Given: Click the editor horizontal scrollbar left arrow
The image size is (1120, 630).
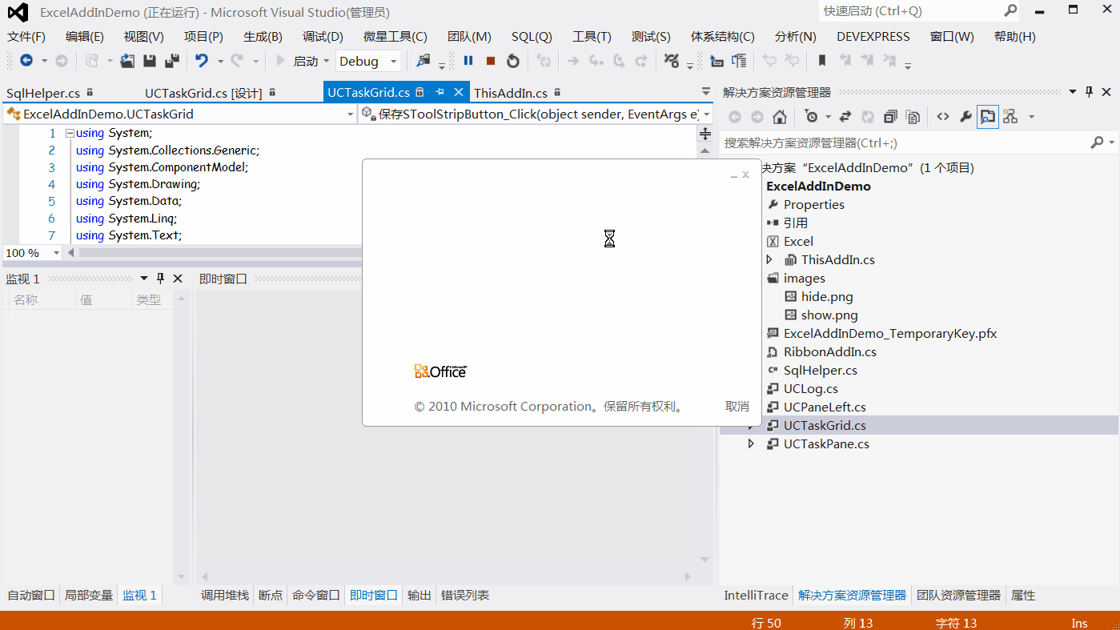Looking at the screenshot, I should click(70, 253).
